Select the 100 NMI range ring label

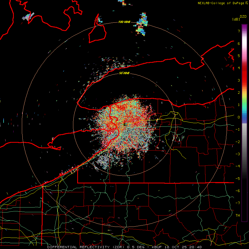124,22
